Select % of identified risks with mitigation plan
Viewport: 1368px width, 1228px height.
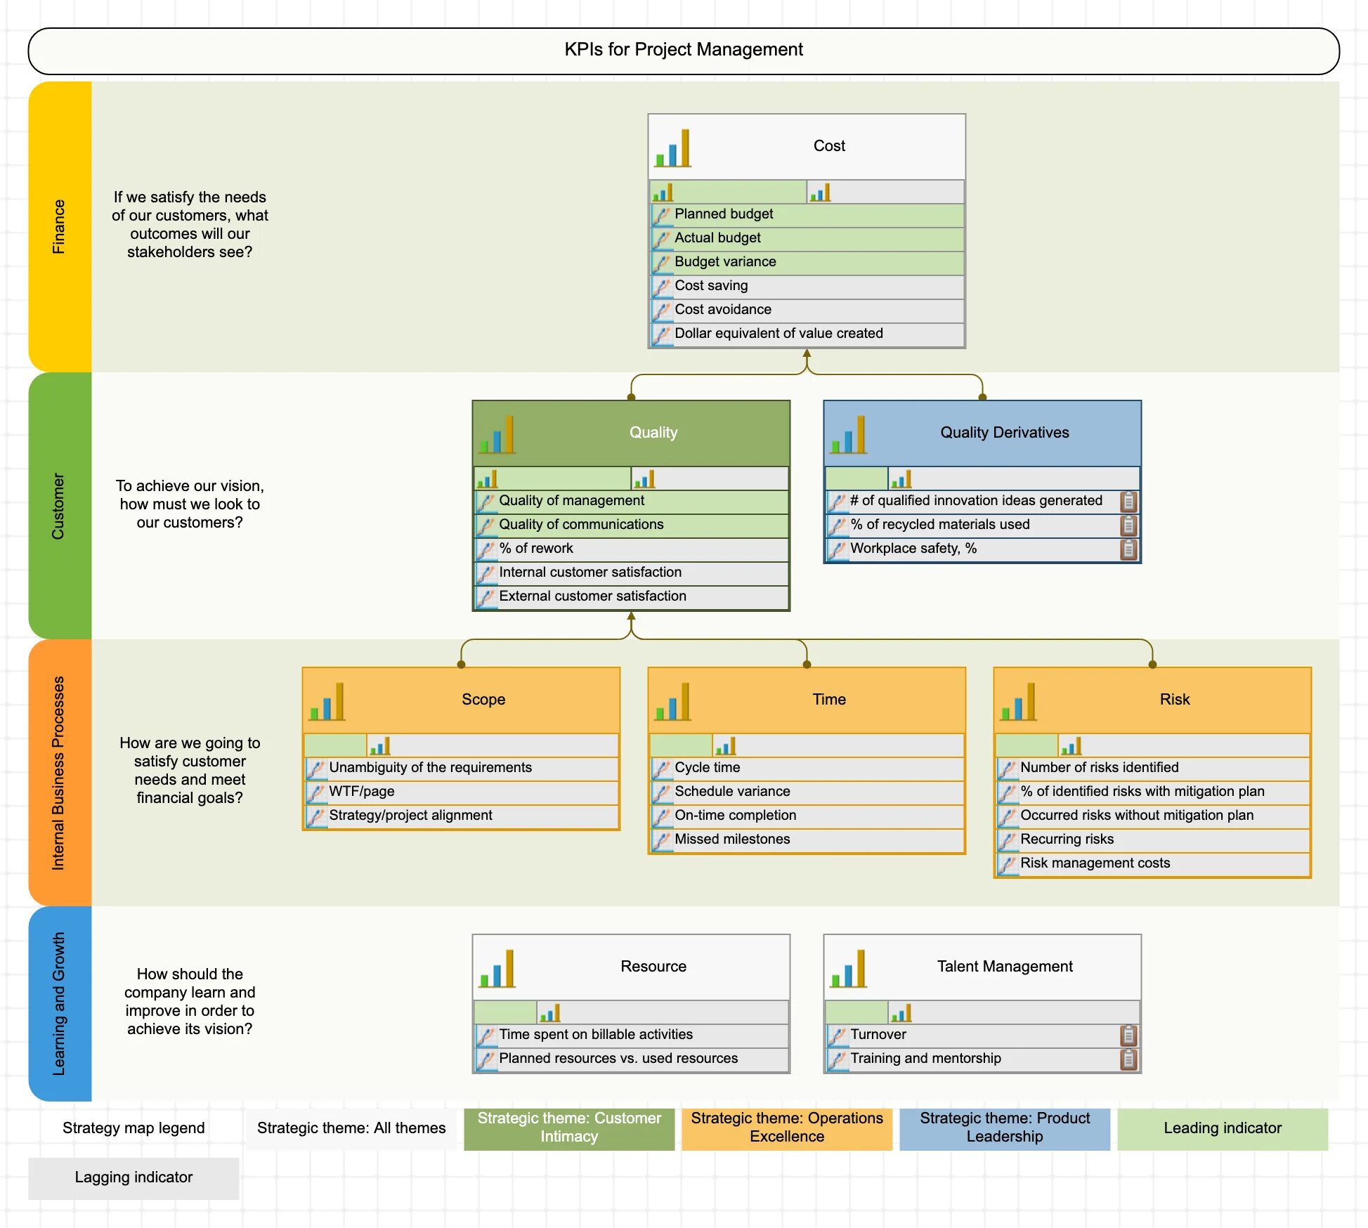pyautogui.click(x=1152, y=792)
